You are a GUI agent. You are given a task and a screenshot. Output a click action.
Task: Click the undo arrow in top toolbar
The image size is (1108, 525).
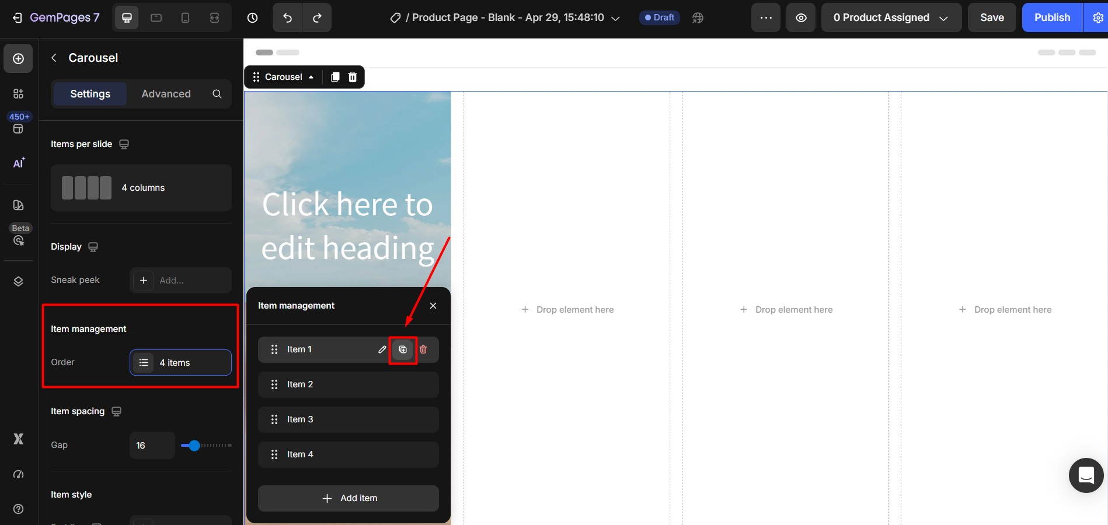pos(287,17)
